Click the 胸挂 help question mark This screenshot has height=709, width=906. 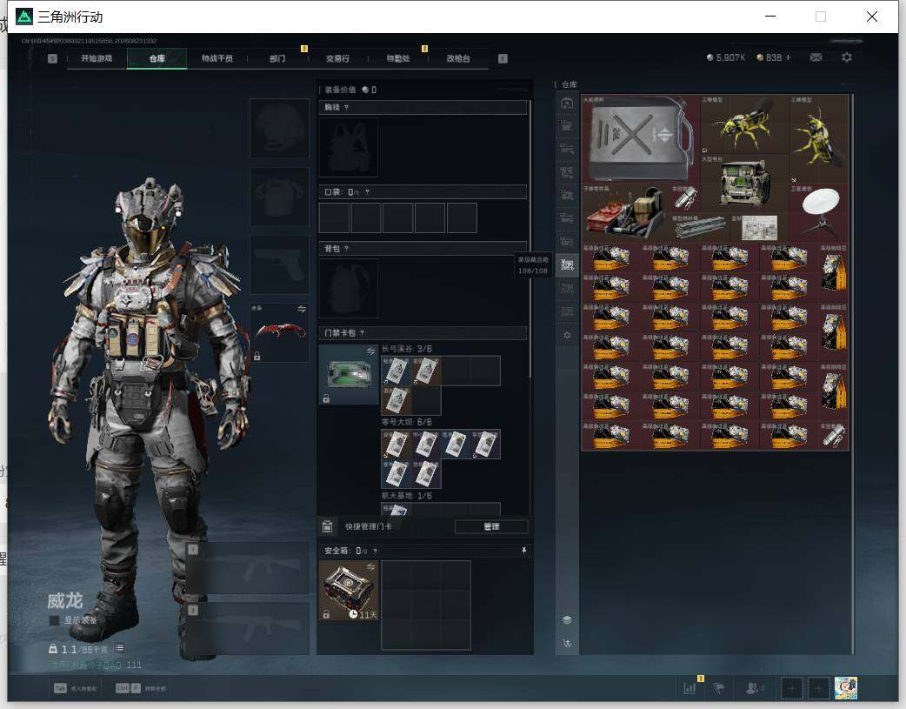click(x=346, y=108)
